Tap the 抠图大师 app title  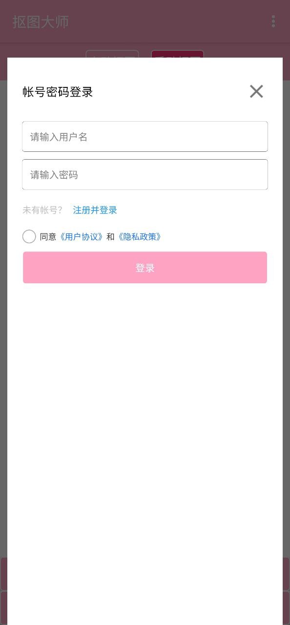tap(41, 22)
